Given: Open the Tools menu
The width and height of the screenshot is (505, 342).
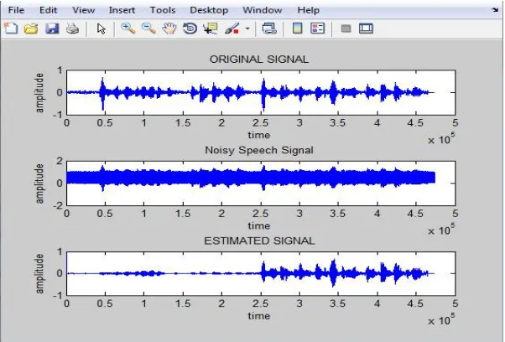Looking at the screenshot, I should point(163,10).
